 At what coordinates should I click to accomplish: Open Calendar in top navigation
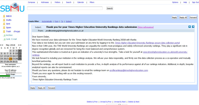click(x=80, y=2)
